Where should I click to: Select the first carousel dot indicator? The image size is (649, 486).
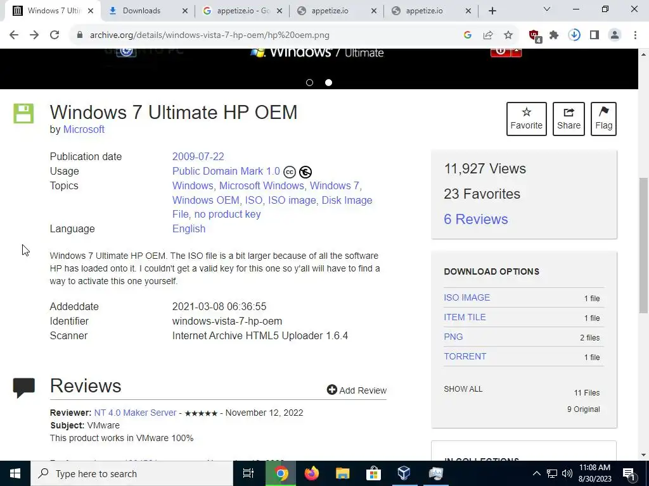[x=309, y=83]
